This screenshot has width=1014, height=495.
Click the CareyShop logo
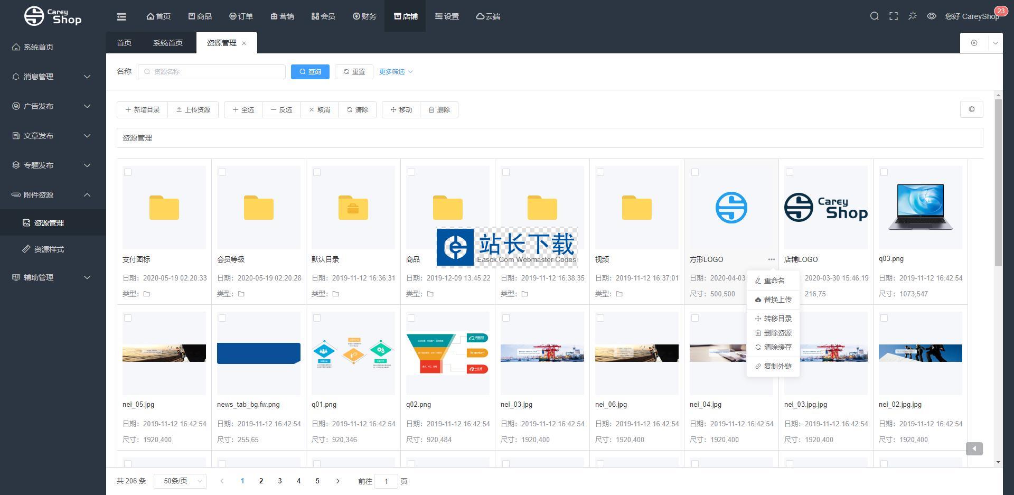(x=53, y=16)
